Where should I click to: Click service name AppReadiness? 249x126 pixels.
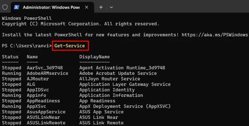pyautogui.click(x=43, y=101)
